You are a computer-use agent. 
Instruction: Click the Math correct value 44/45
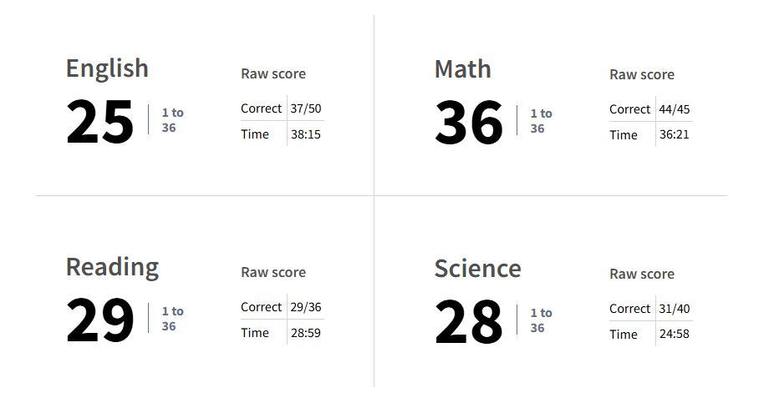674,109
